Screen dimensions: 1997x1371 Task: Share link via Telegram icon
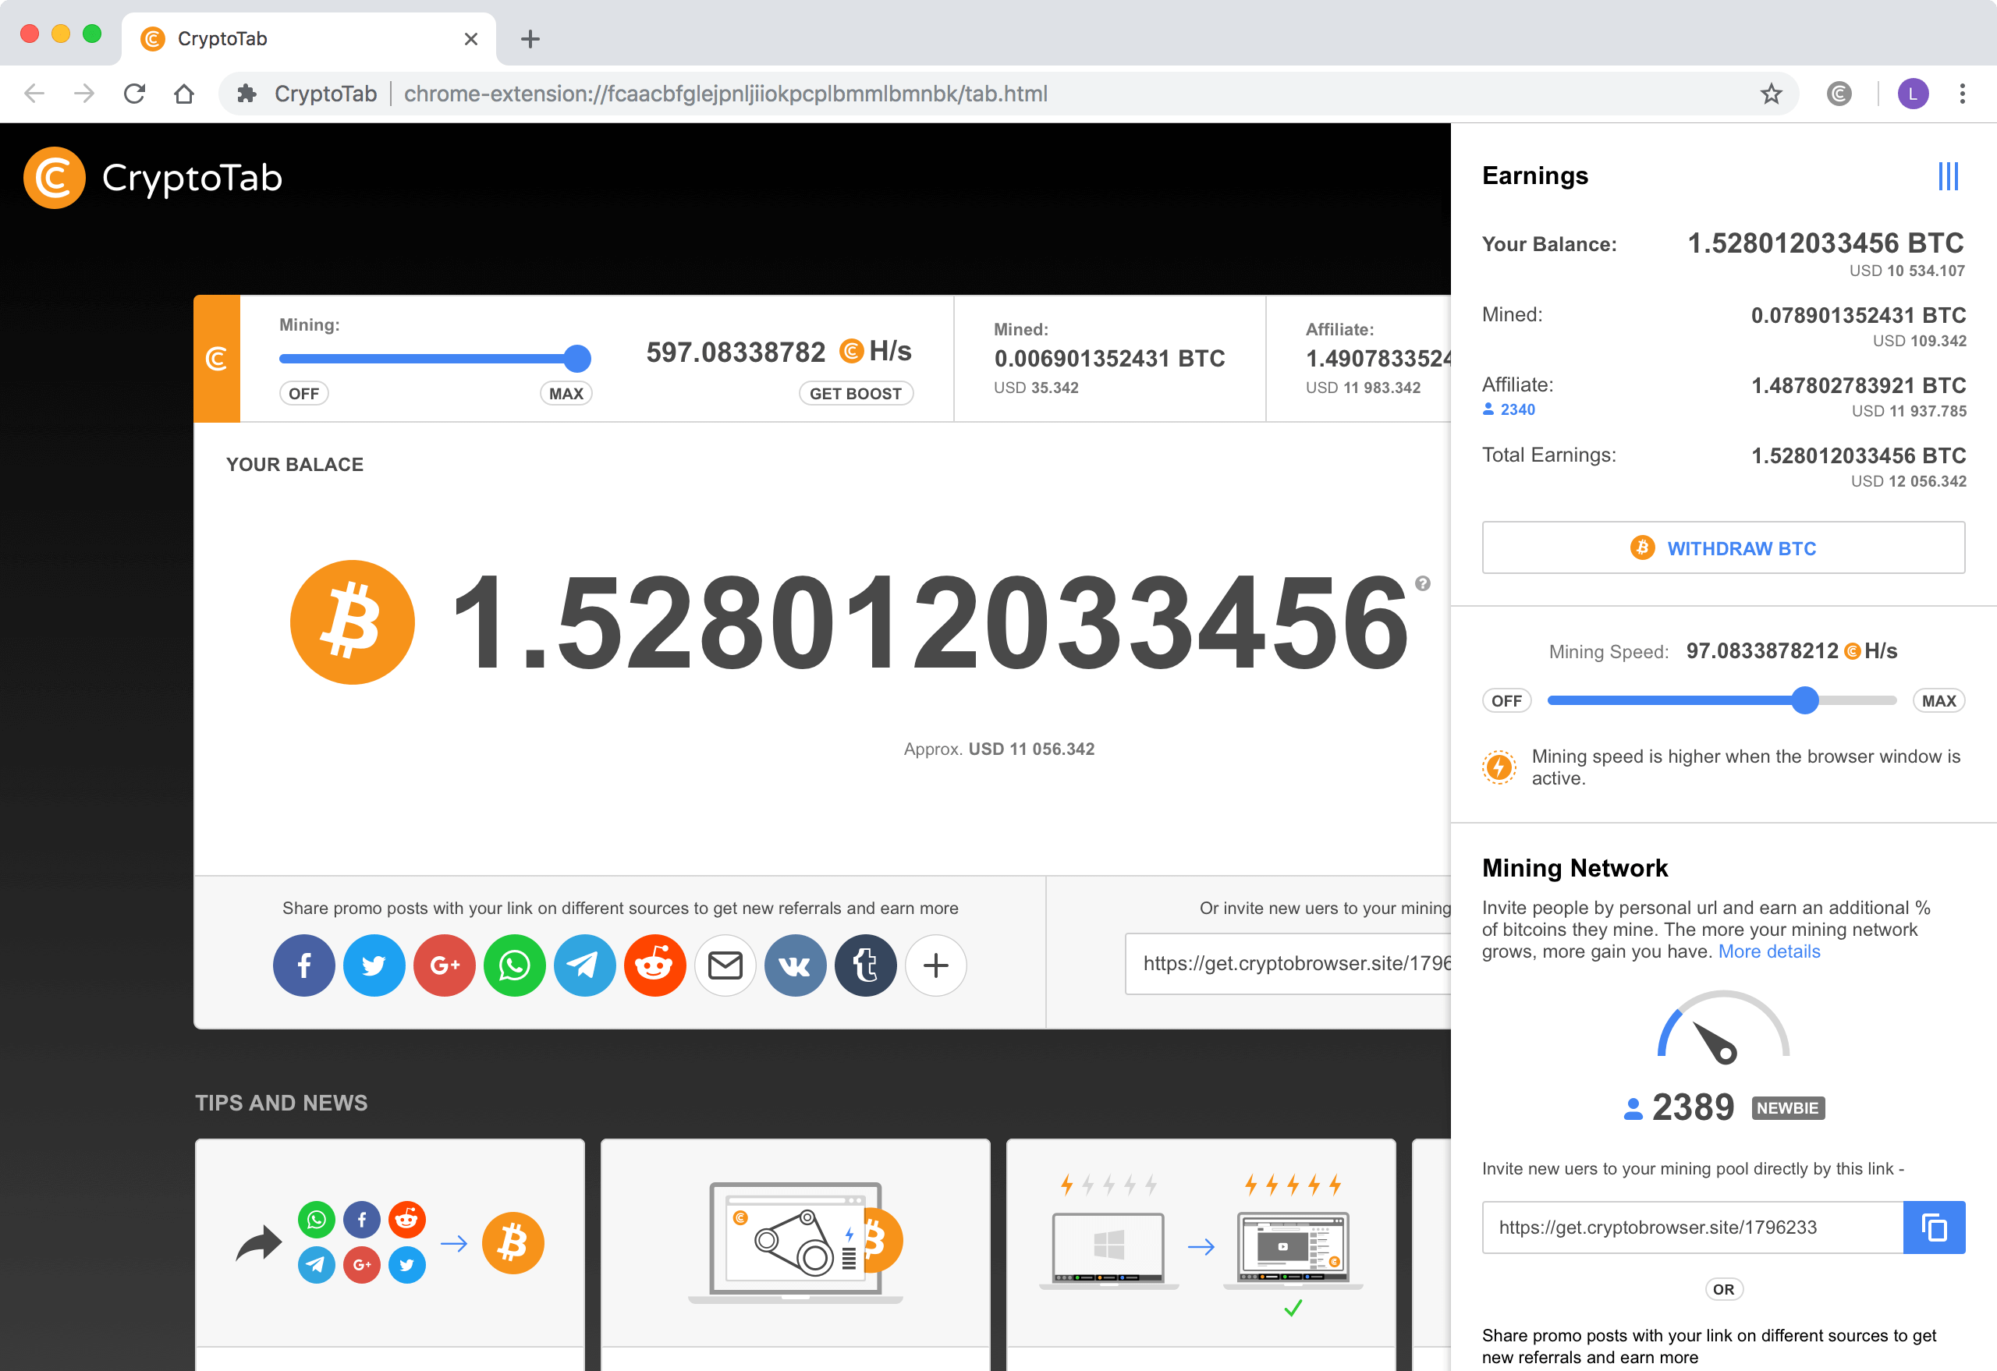[584, 965]
